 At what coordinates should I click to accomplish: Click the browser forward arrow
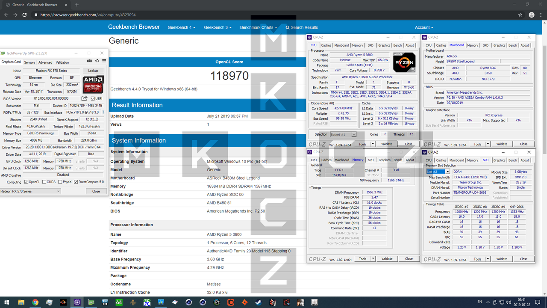16,15
